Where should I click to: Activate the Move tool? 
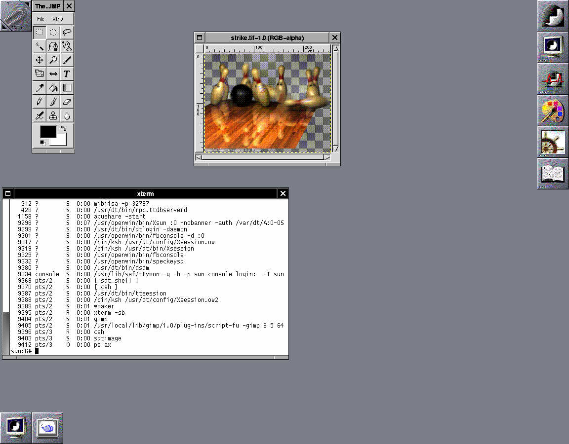tap(39, 60)
